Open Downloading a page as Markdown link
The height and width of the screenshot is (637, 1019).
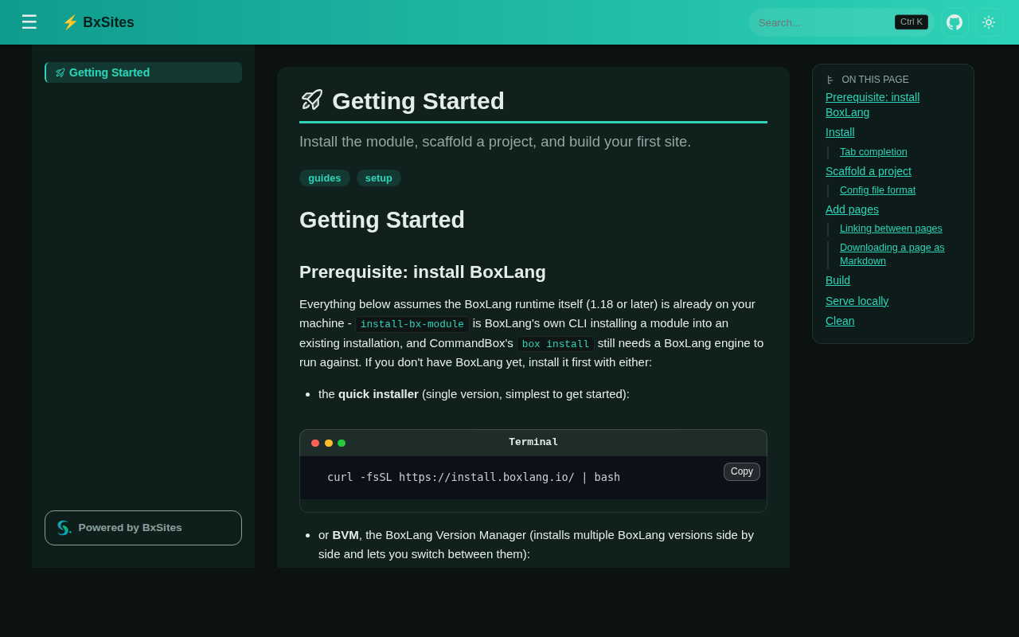tap(892, 254)
